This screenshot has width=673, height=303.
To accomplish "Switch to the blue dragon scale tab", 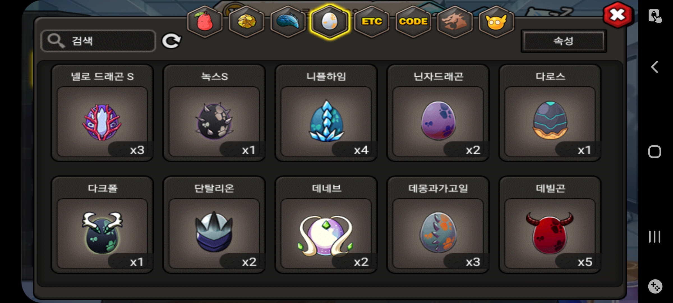I will [x=288, y=22].
